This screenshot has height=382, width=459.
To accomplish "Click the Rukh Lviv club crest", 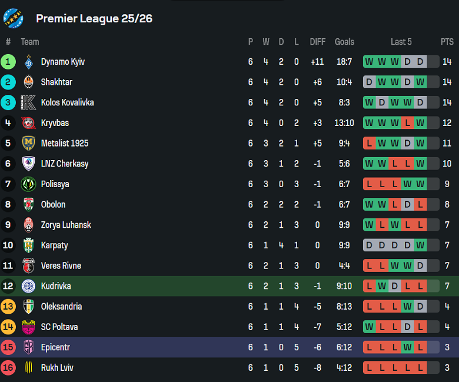I will click(x=28, y=368).
